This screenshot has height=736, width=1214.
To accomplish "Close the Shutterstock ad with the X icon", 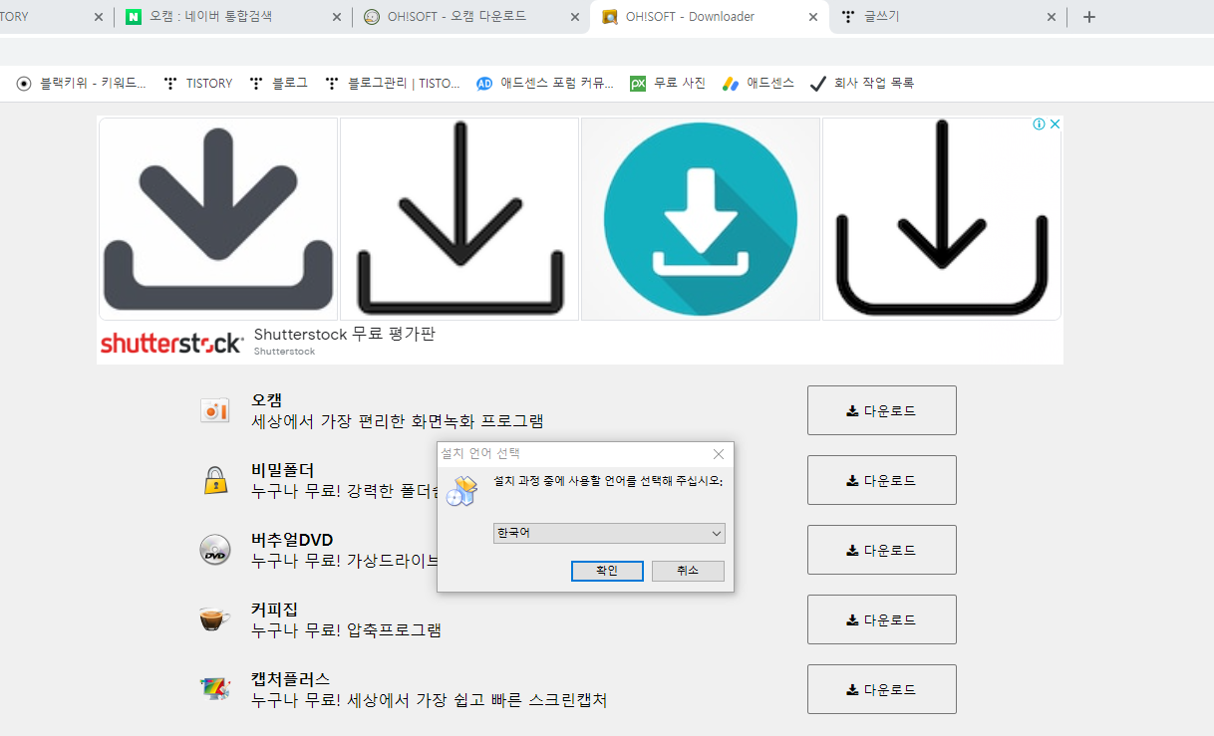I will pos(1055,124).
